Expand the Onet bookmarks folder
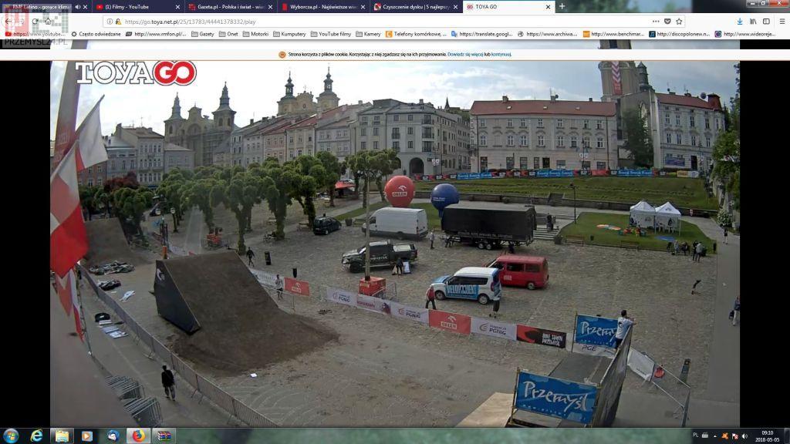This screenshot has width=790, height=444. [x=228, y=34]
